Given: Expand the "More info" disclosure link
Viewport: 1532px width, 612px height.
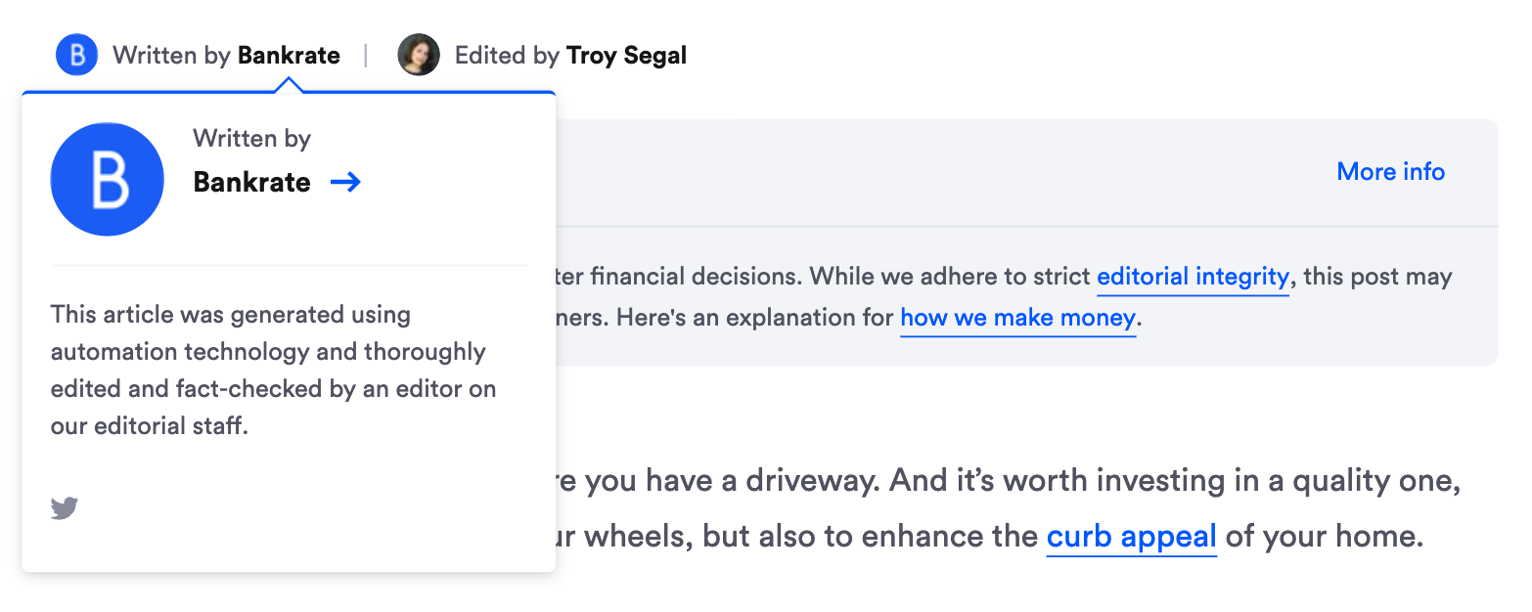Looking at the screenshot, I should coord(1390,172).
